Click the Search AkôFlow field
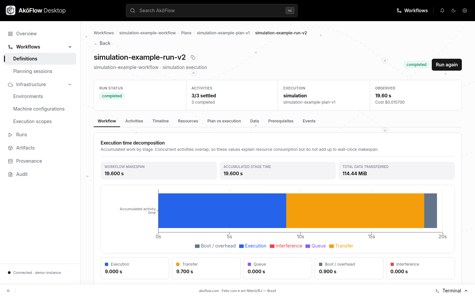This screenshot has width=475, height=297. (x=212, y=11)
